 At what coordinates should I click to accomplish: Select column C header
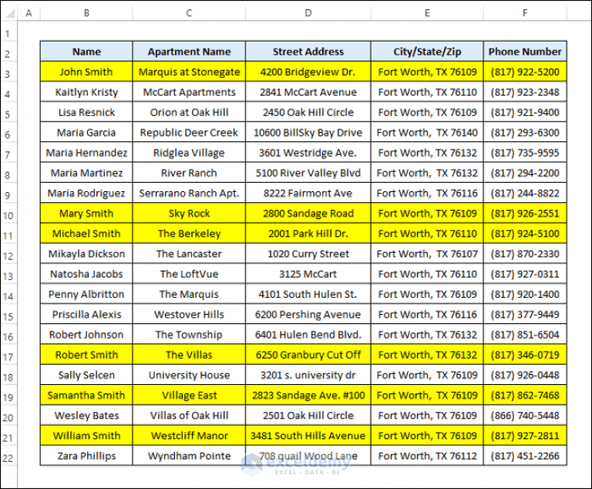pyautogui.click(x=189, y=13)
